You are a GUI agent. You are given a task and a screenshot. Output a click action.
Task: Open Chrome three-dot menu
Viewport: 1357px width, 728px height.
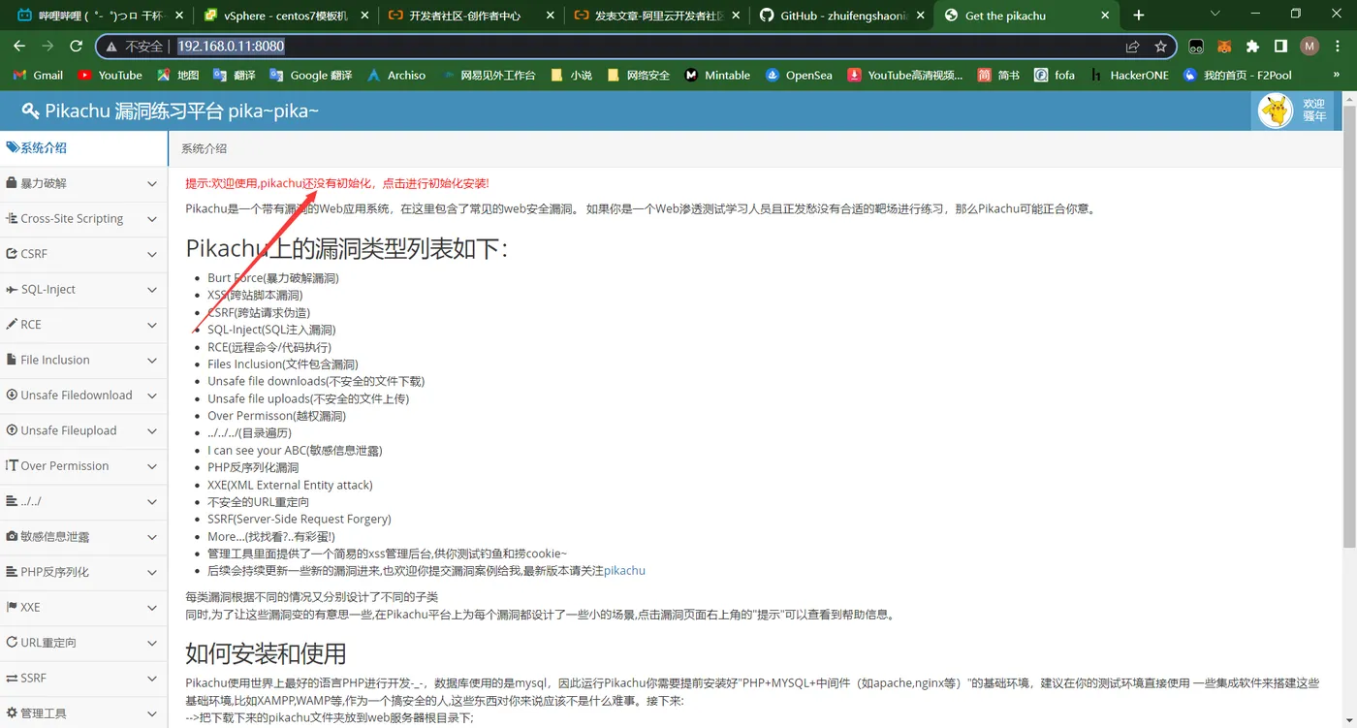(1339, 46)
